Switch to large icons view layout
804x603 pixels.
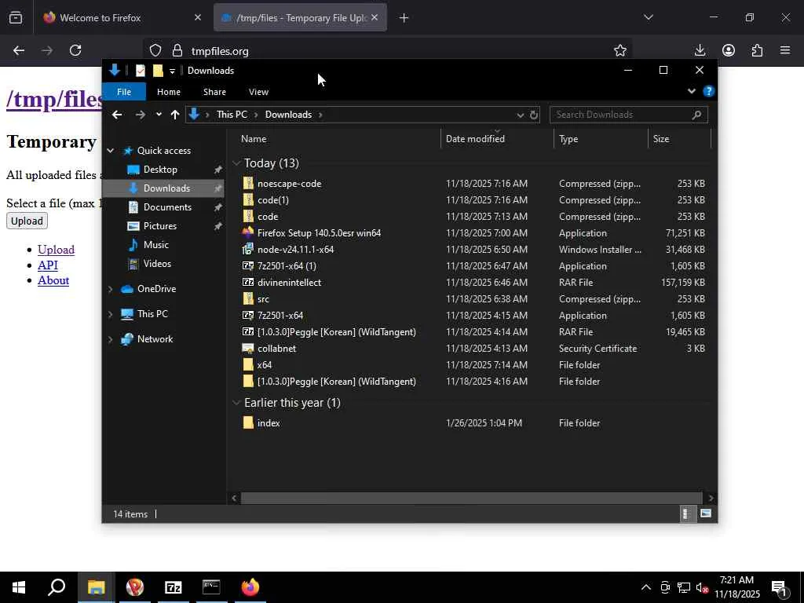click(706, 513)
